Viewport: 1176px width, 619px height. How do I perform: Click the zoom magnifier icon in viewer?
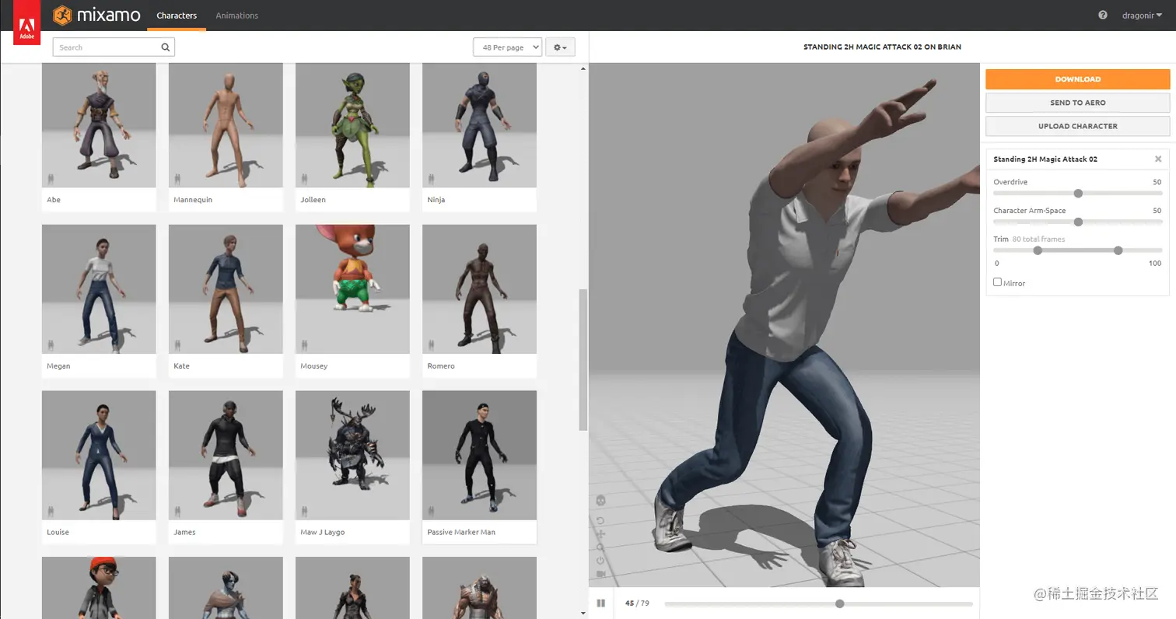pyautogui.click(x=600, y=547)
